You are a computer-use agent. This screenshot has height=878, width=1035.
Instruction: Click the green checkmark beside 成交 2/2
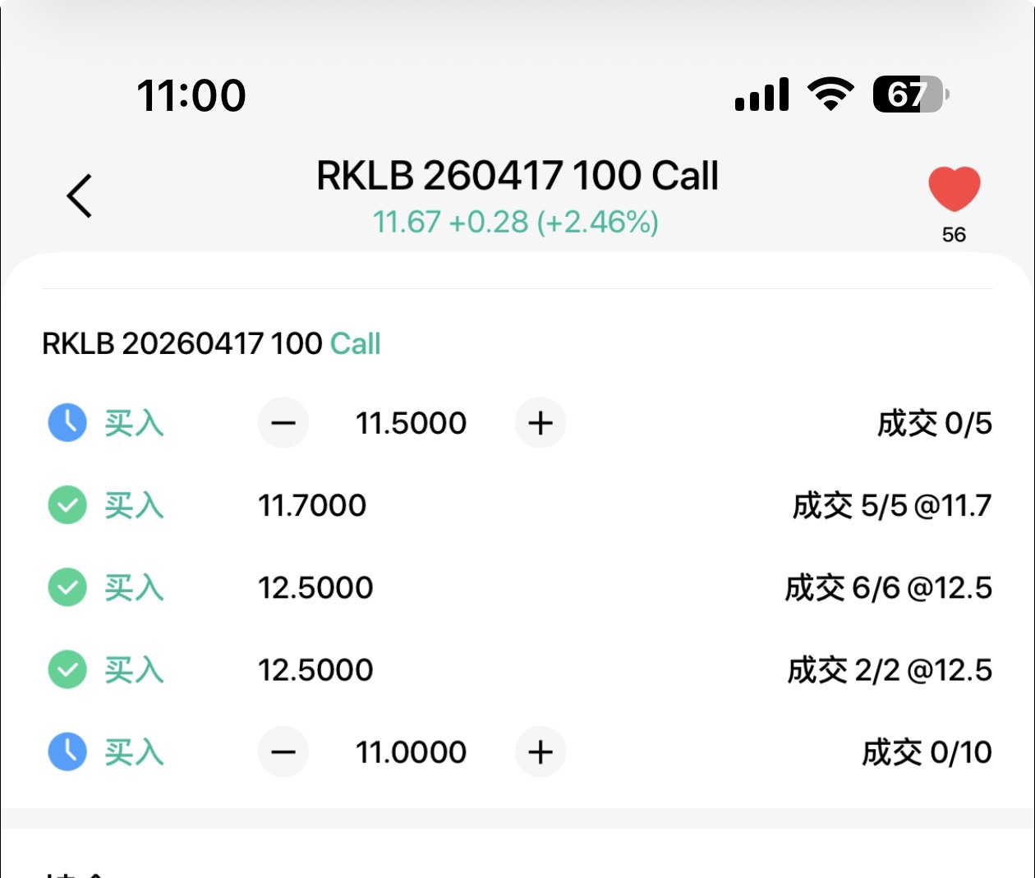[67, 669]
